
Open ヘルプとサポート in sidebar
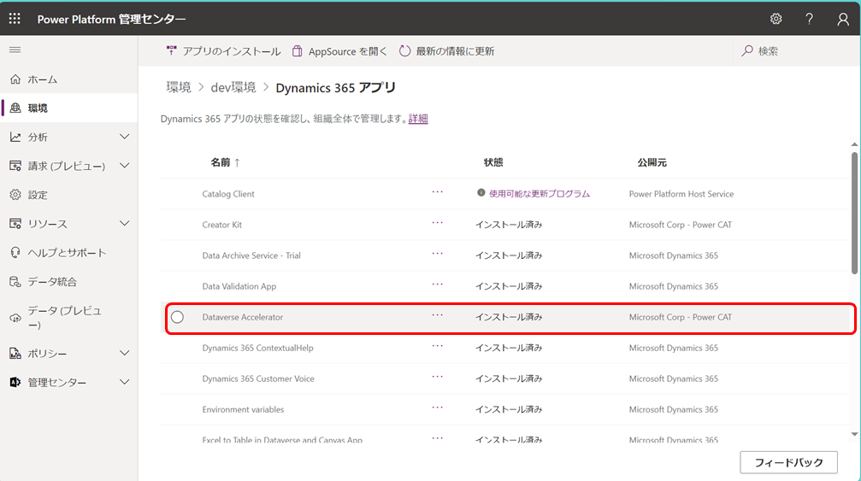click(x=68, y=253)
